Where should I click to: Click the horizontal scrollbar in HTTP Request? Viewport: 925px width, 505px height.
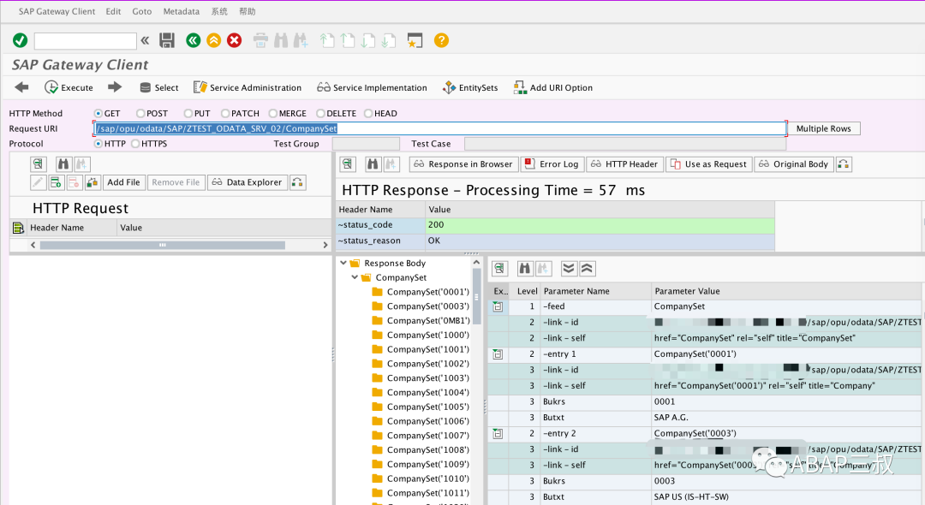pyautogui.click(x=162, y=245)
